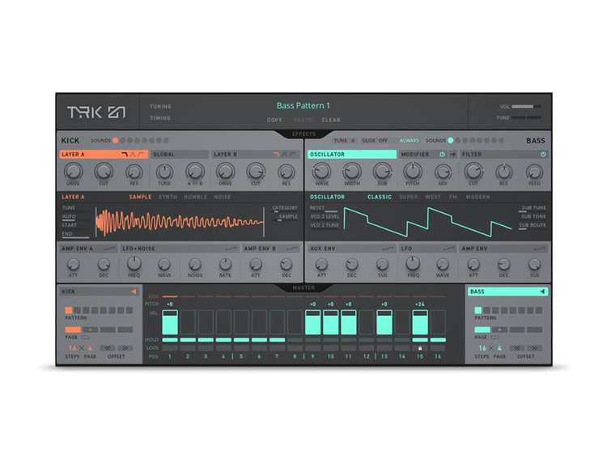Image resolution: width=607 pixels, height=456 pixels.
Task: Click the LFO+Noise curve icon
Action: tap(231, 249)
